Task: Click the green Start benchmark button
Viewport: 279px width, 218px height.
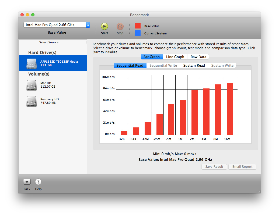Action: pos(104,26)
